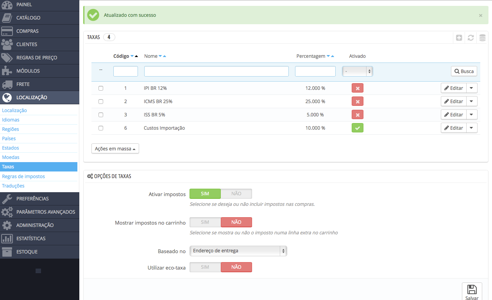
Task: Edit the Custos Importação tax
Action: 454,128
